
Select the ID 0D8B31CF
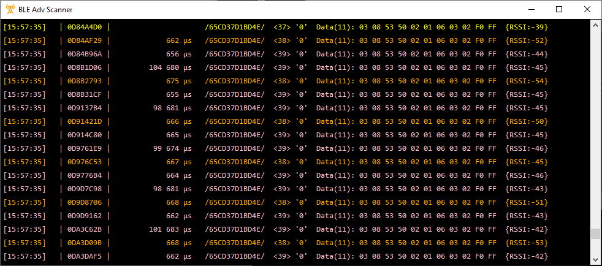(85, 94)
